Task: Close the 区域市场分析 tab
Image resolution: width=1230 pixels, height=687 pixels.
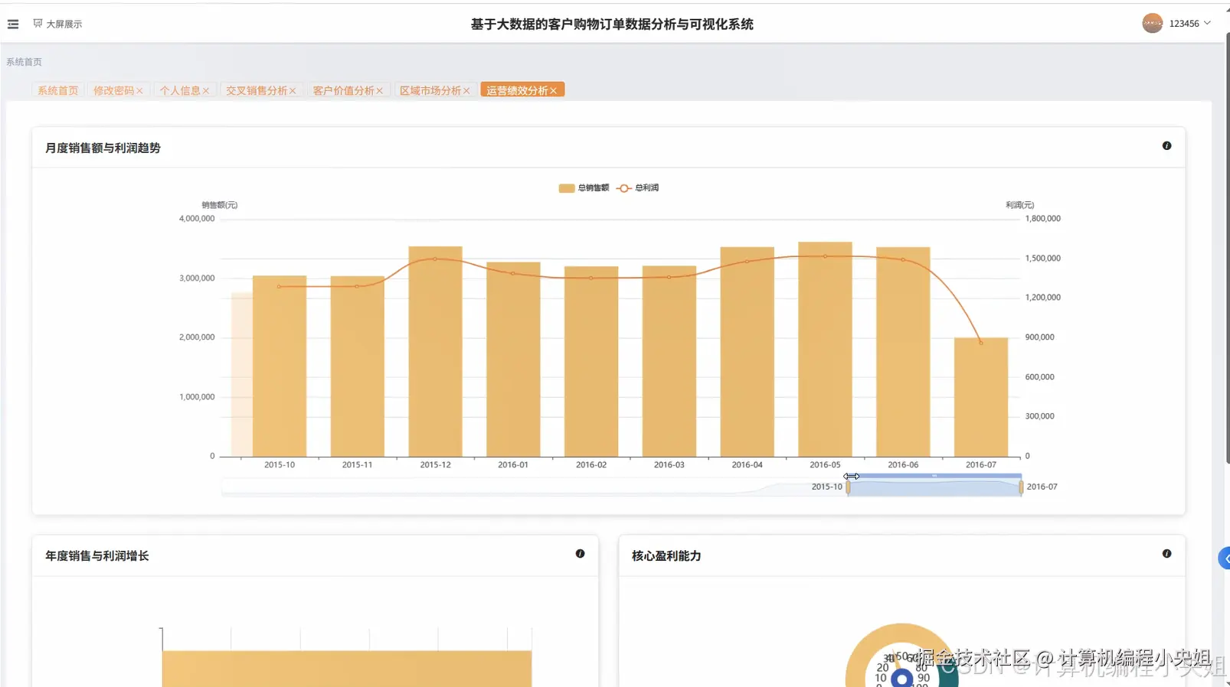Action: point(466,91)
